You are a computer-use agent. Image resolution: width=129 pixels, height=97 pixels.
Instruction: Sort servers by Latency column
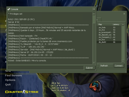click(117, 25)
